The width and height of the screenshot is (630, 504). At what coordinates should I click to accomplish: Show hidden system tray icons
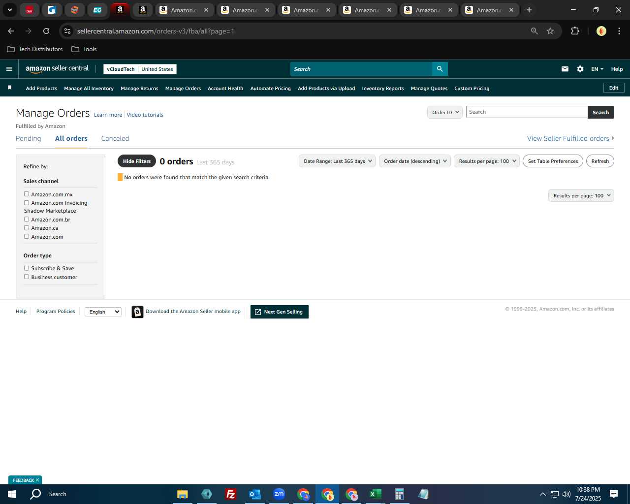coord(542,494)
